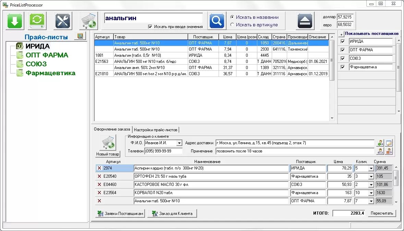Remove the КОРВАЛОЛ order row with red X
The image size is (404, 231).
99,193
